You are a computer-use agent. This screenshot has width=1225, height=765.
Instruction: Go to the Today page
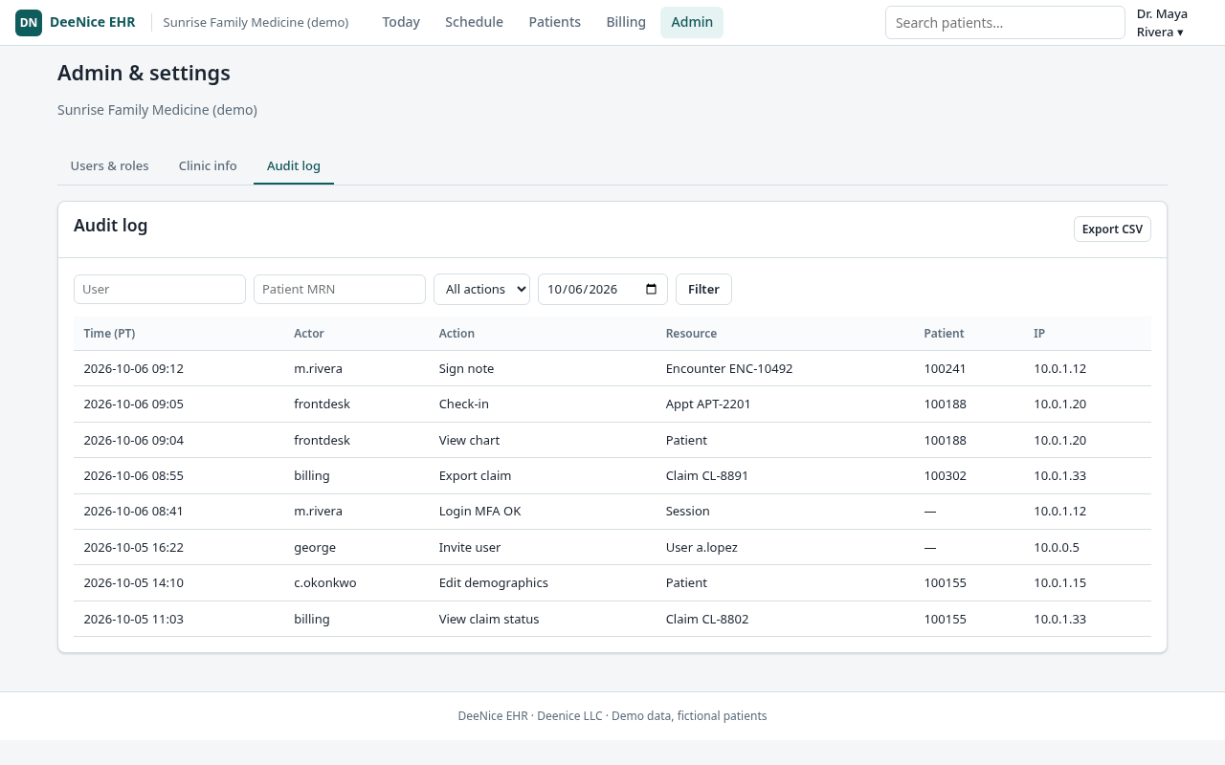(401, 23)
